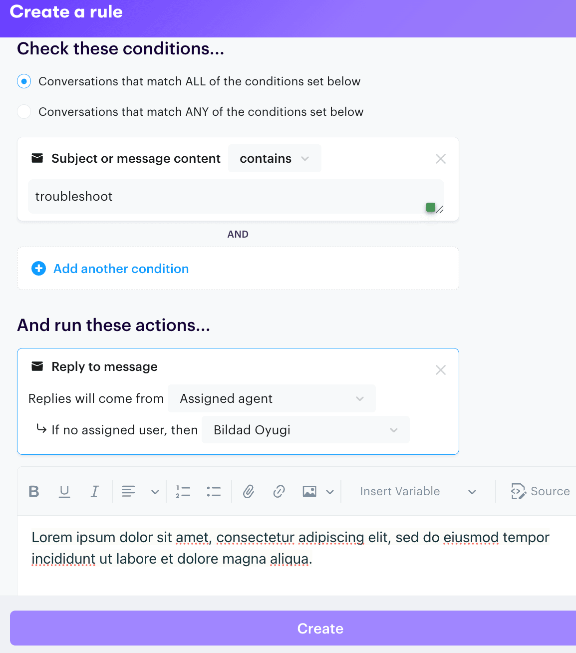
Task: Add another condition to the rule
Action: tap(121, 269)
